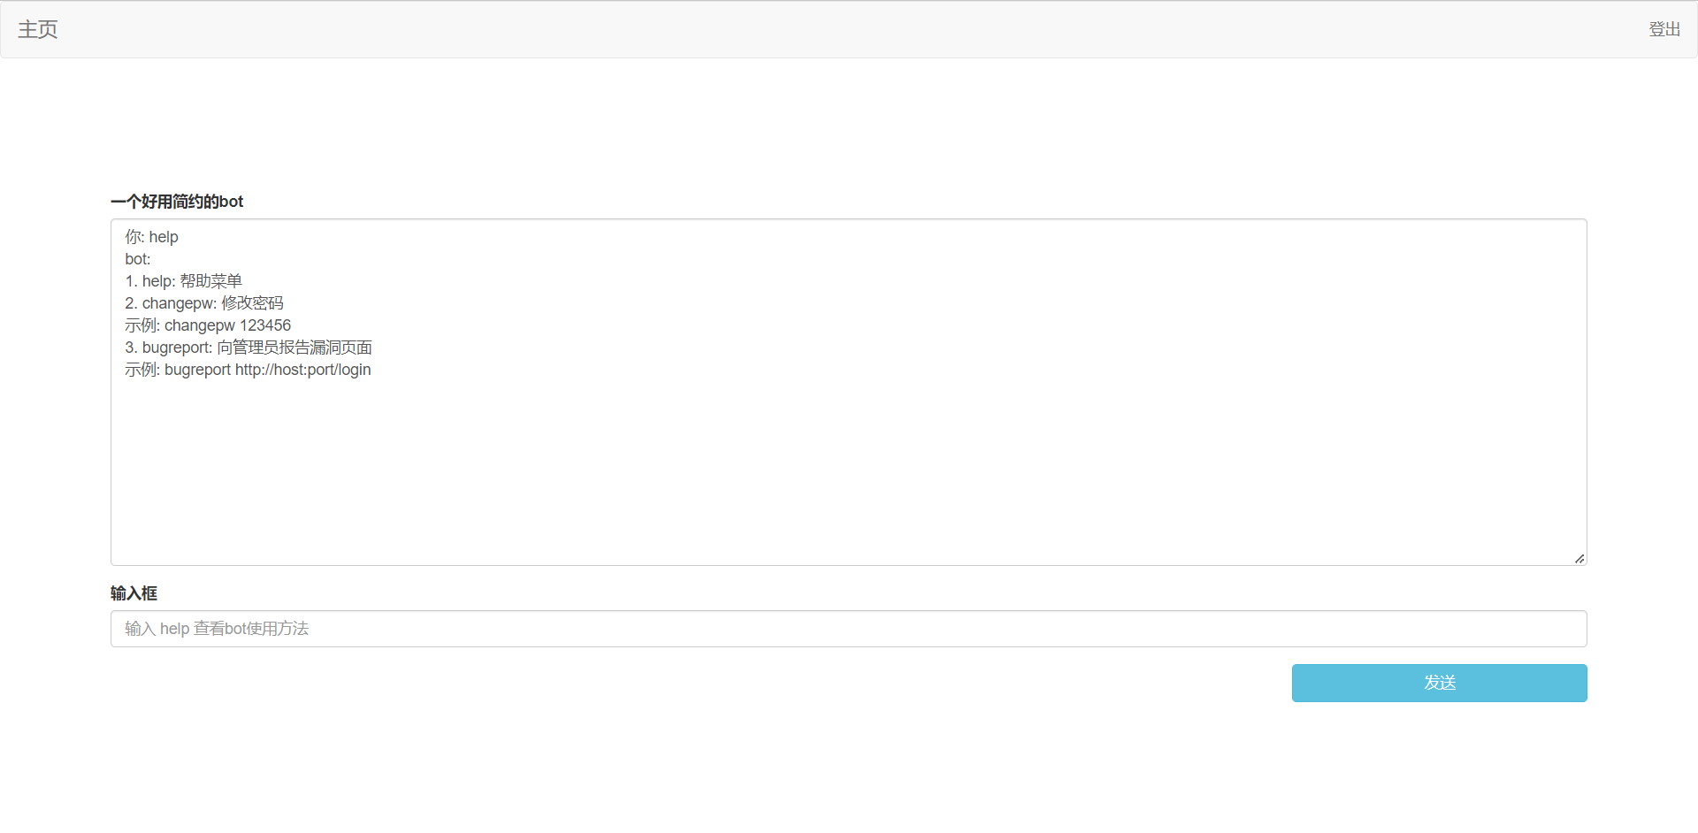This screenshot has height=833, width=1698.
Task: Focus the help message input field
Action: click(x=848, y=629)
